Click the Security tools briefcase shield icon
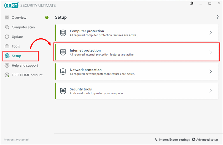223x145 pixels. click(x=63, y=91)
